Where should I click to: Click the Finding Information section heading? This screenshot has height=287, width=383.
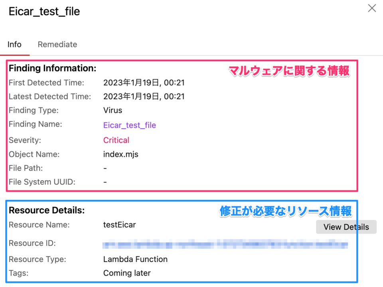click(52, 68)
